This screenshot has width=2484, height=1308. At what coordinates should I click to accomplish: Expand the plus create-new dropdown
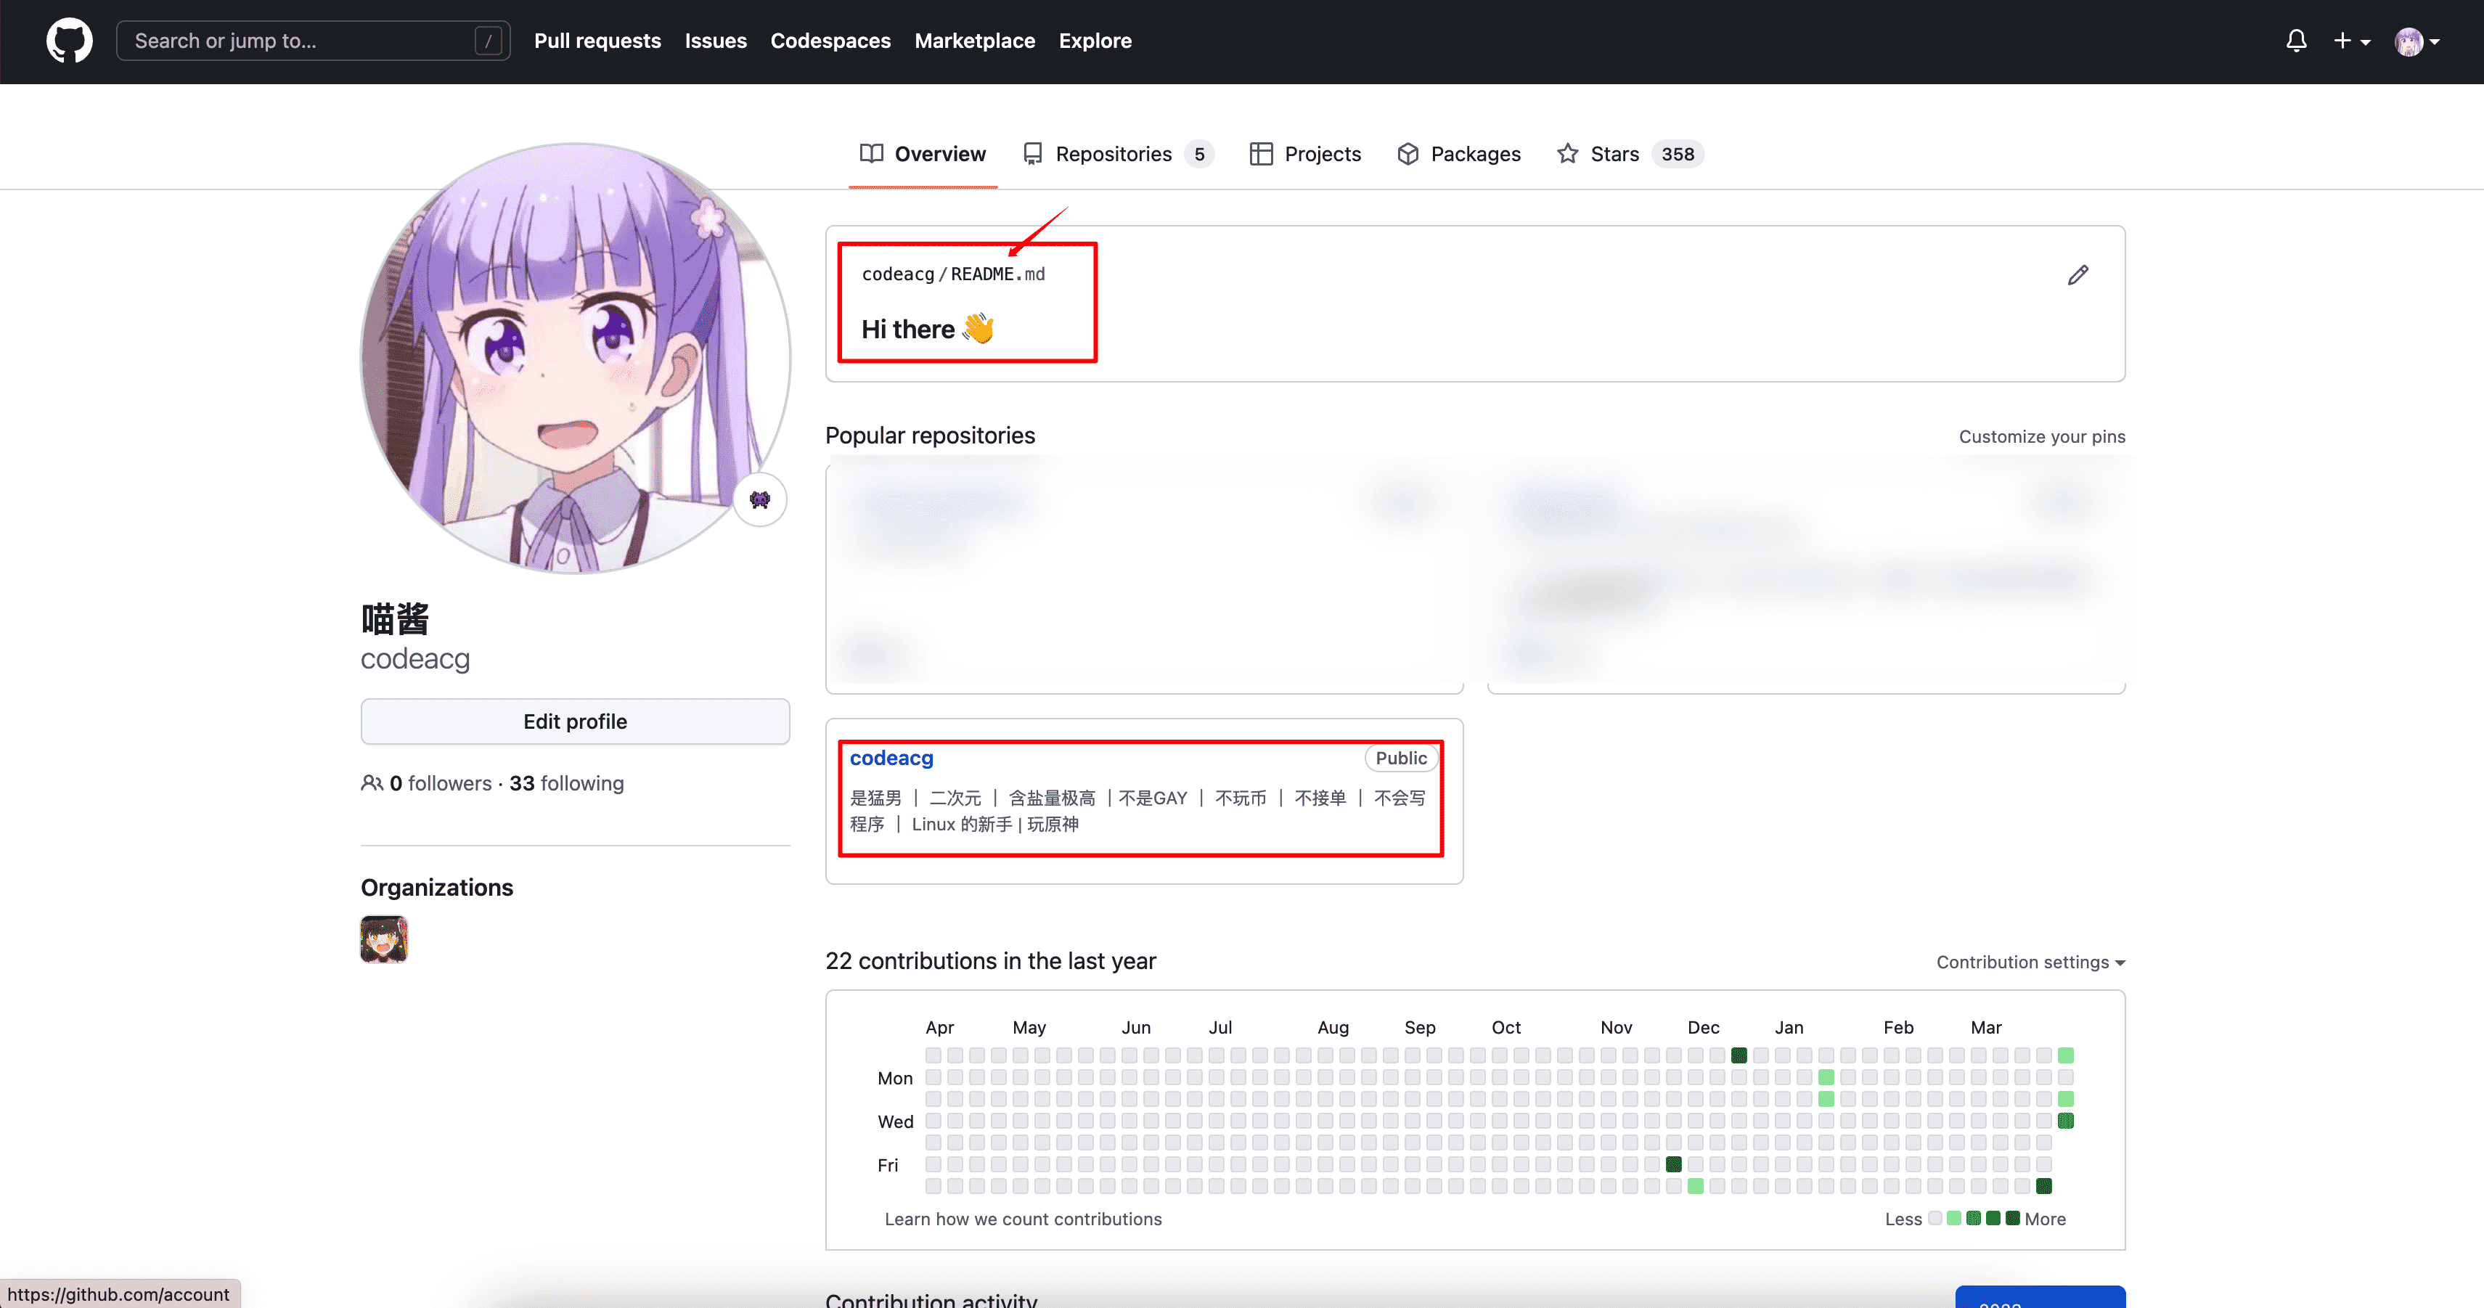click(2351, 41)
